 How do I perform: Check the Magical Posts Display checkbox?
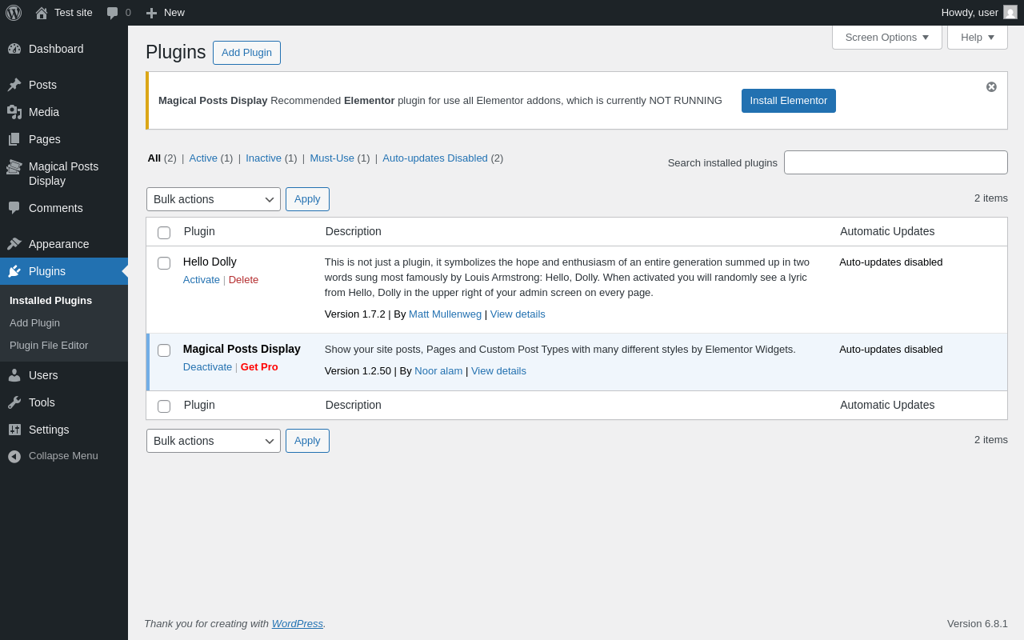coord(164,350)
